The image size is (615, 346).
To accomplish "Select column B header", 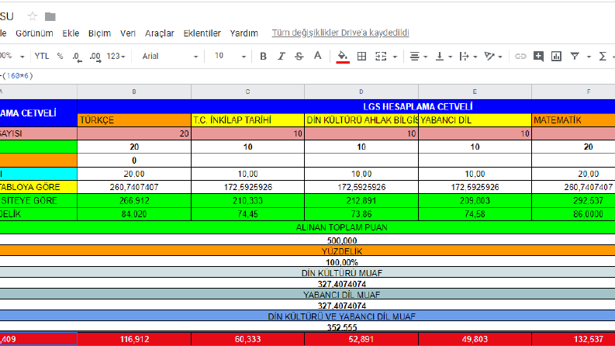I will [x=134, y=92].
